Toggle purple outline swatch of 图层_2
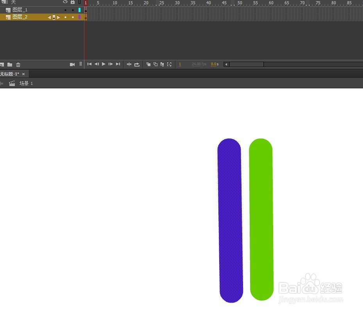363x312 pixels. click(79, 17)
